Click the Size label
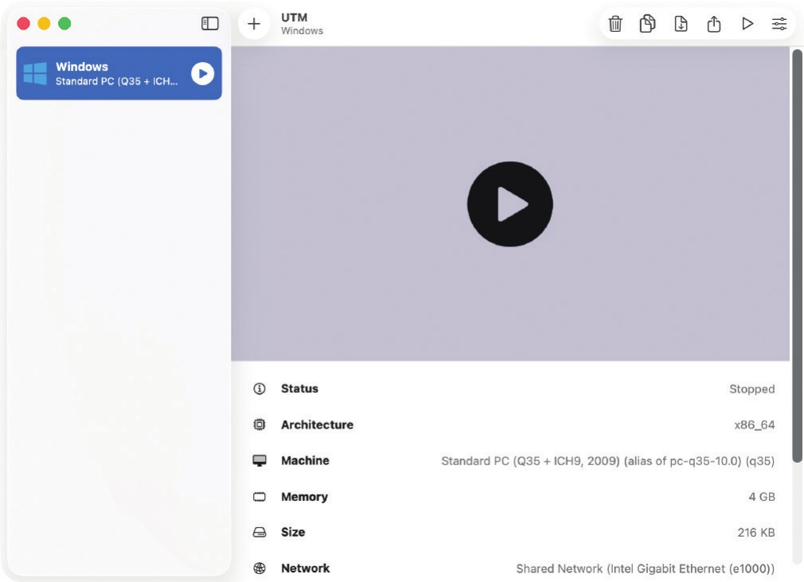This screenshot has width=804, height=582. (293, 532)
